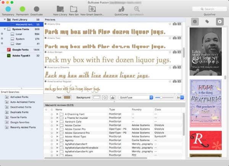Sort list by Name column
This screenshot has width=229, height=166.
(59, 109)
